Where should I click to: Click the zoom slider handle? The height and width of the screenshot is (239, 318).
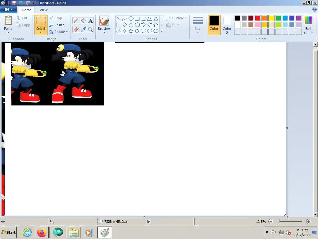[x=279, y=222]
